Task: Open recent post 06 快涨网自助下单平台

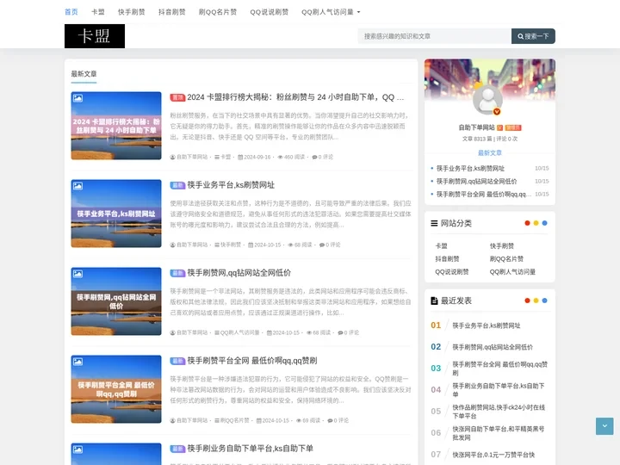Action: (x=499, y=433)
